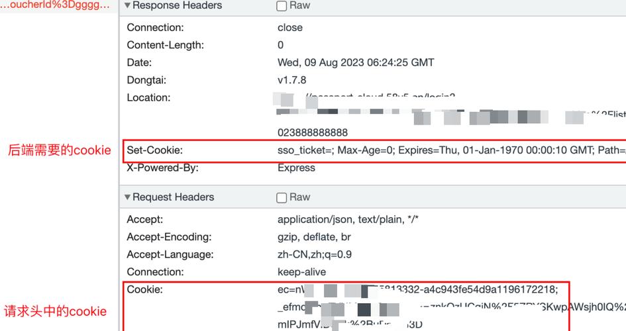Click the Accept-Language value zh-CN
Viewport: 626px width, 331px height.
pos(314,254)
